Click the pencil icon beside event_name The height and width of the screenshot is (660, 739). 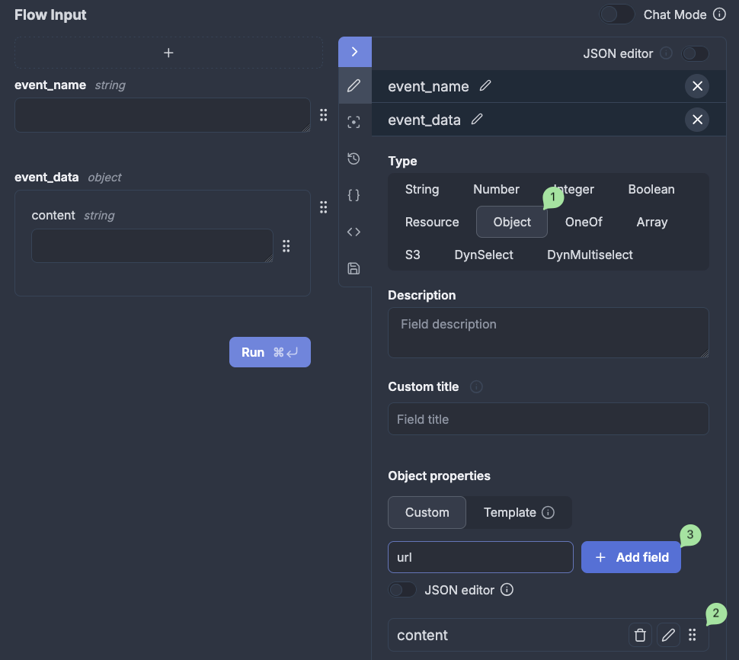(485, 86)
